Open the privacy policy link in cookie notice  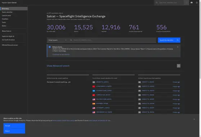[x=63, y=121]
